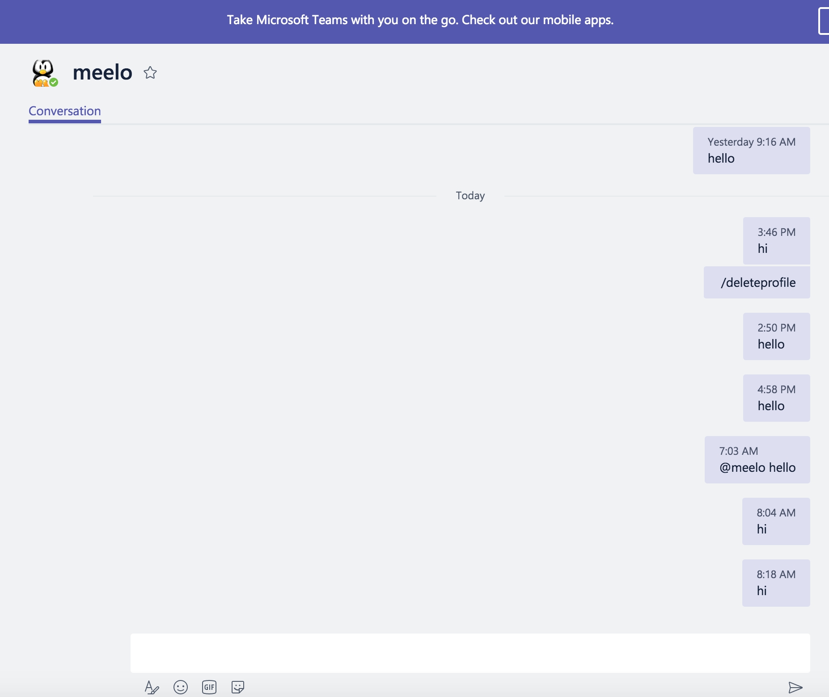
Task: Click the 4:58 PM hello bubble
Action: point(776,398)
